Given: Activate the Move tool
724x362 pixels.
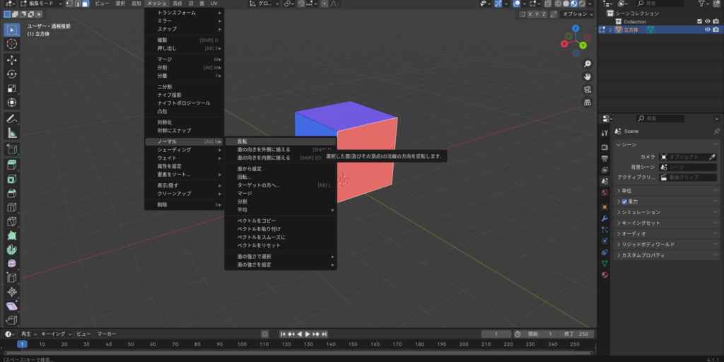Looking at the screenshot, I should pos(12,61).
